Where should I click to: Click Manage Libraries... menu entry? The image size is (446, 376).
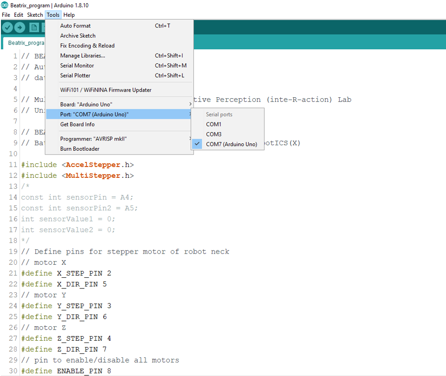point(82,56)
